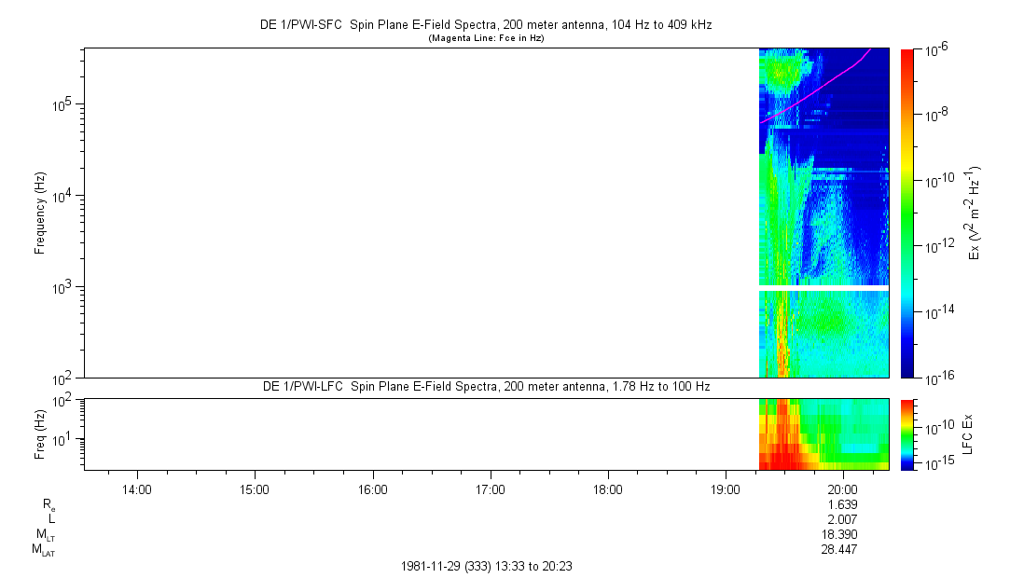Select the 17:00 time axis tick label
Image resolution: width=1010 pixels, height=578 pixels.
(491, 489)
